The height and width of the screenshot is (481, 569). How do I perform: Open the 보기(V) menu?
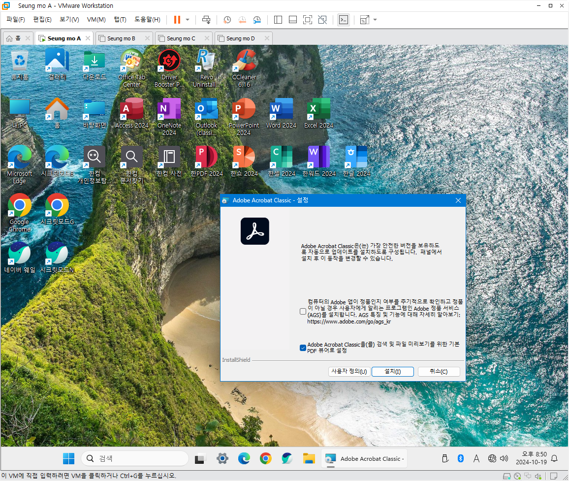(x=69, y=20)
